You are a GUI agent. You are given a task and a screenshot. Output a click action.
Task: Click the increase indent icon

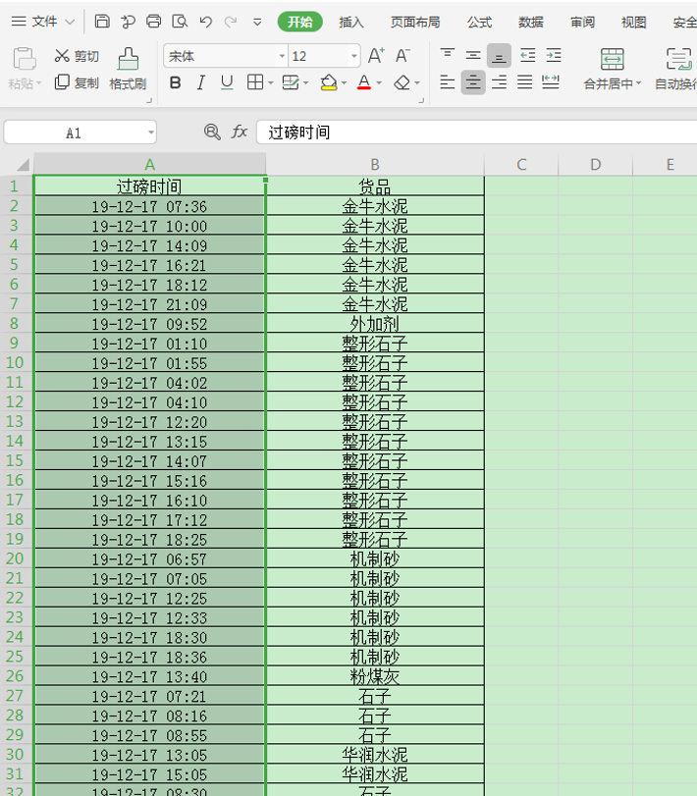554,55
